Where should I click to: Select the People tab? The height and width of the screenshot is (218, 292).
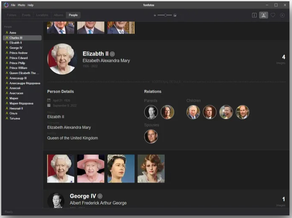73,15
